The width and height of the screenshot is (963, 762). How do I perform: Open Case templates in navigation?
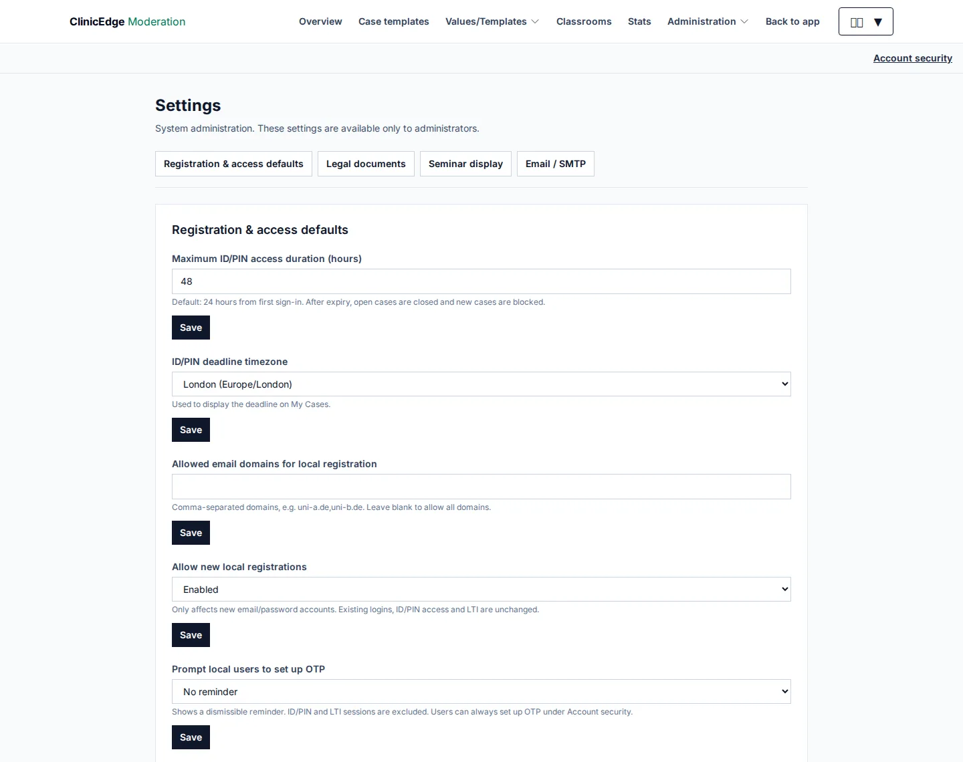(x=394, y=21)
